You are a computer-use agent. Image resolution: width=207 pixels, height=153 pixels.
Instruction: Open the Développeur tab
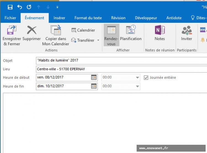(146, 18)
